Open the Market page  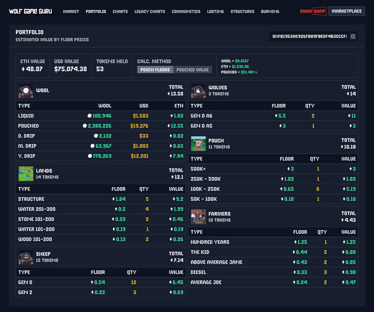pyautogui.click(x=71, y=12)
